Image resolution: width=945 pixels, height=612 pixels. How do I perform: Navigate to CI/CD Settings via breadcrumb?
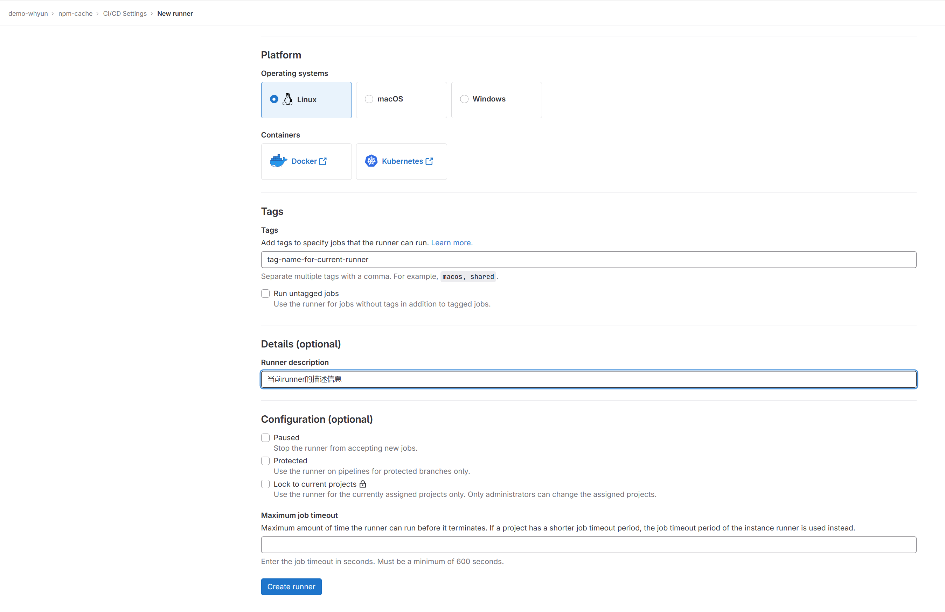point(125,13)
